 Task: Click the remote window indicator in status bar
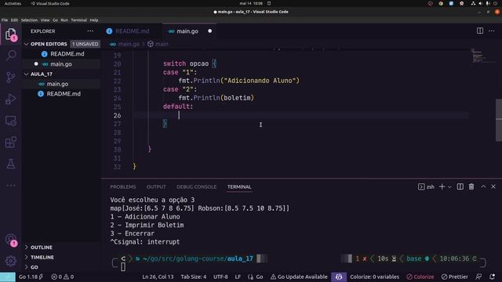tap(7, 277)
